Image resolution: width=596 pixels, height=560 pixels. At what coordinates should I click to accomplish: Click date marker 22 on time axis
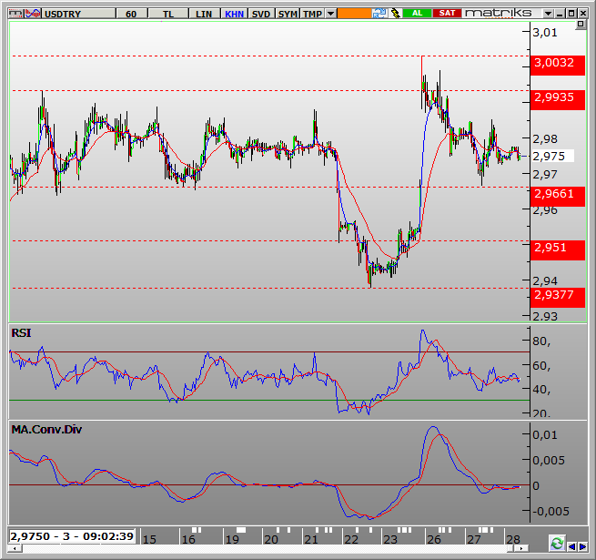tap(351, 539)
